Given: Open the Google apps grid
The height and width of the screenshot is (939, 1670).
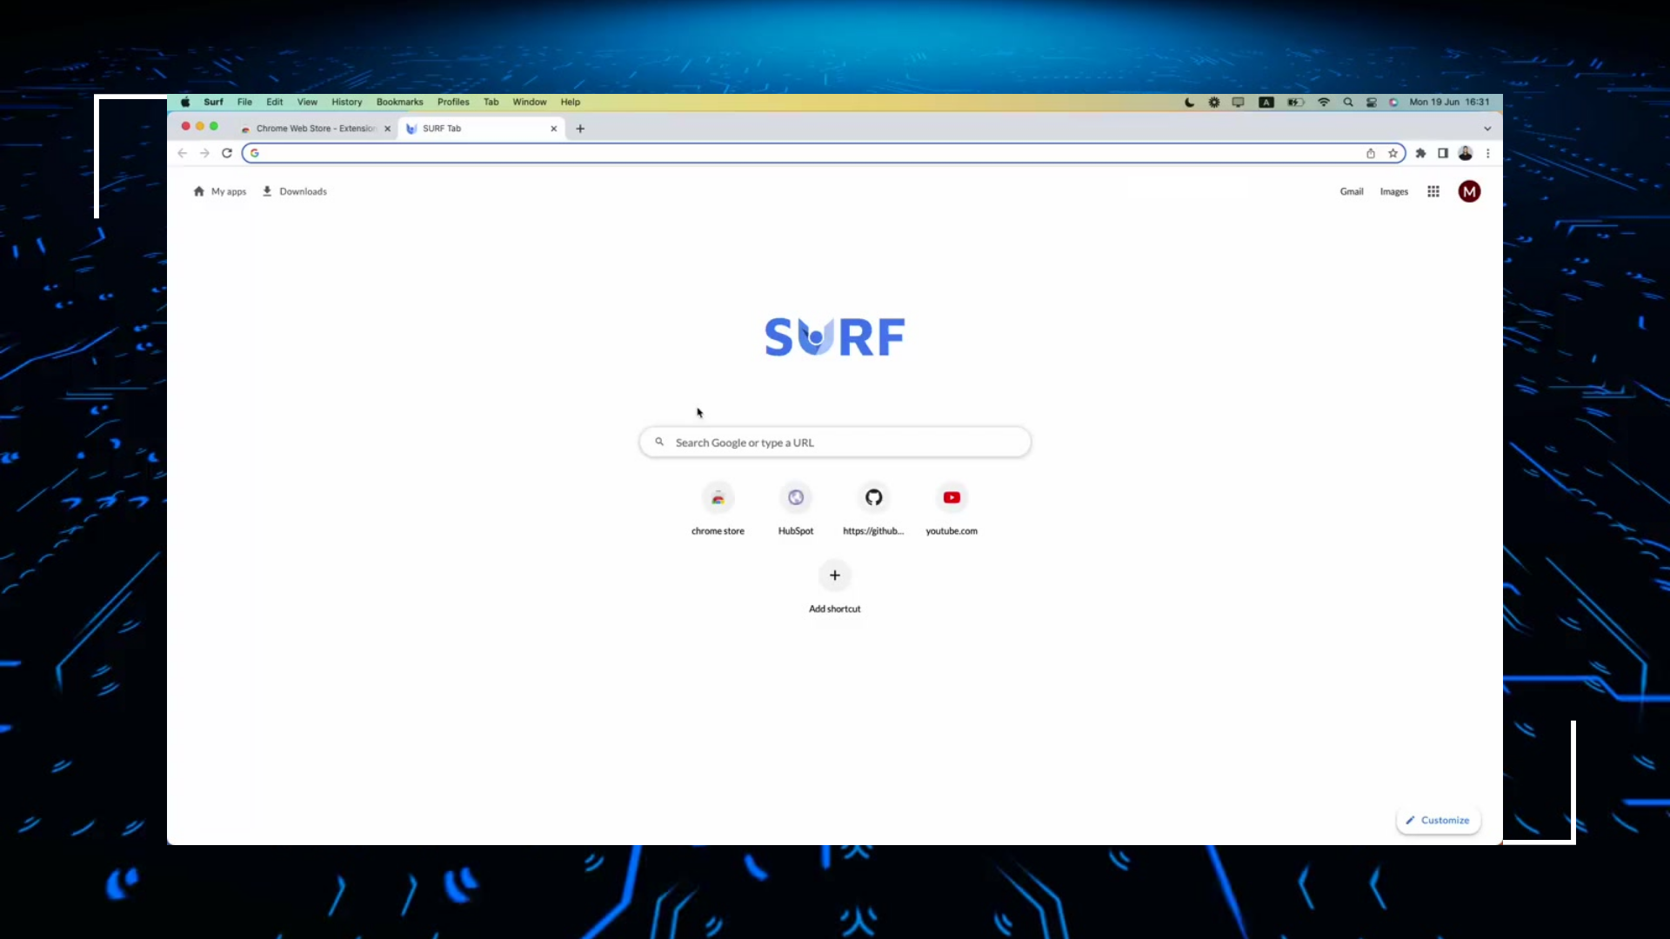Looking at the screenshot, I should click(x=1433, y=191).
